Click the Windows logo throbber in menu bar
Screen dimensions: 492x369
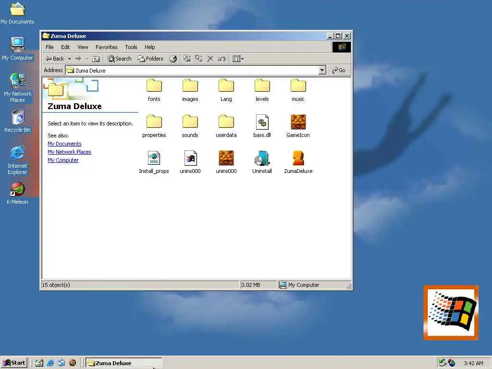click(x=342, y=47)
